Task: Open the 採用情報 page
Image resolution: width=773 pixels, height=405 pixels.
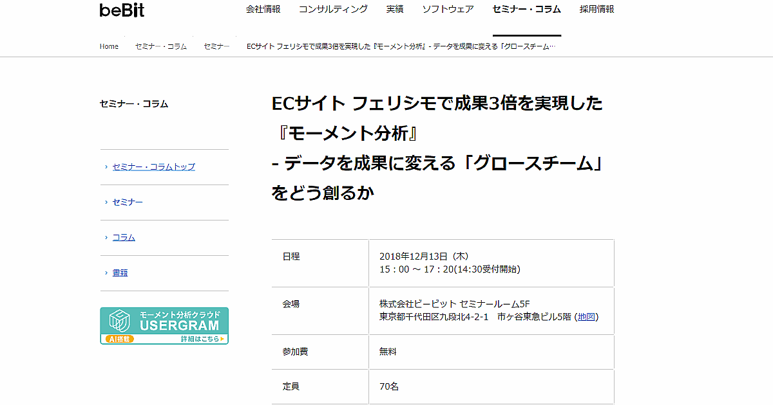Action: (596, 9)
